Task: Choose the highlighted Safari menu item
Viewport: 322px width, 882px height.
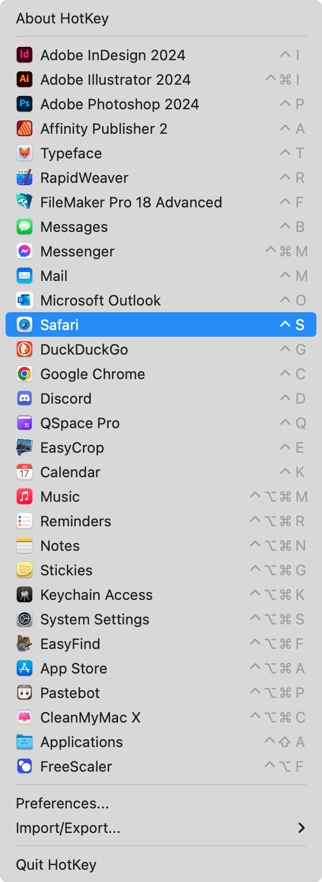Action: (161, 324)
